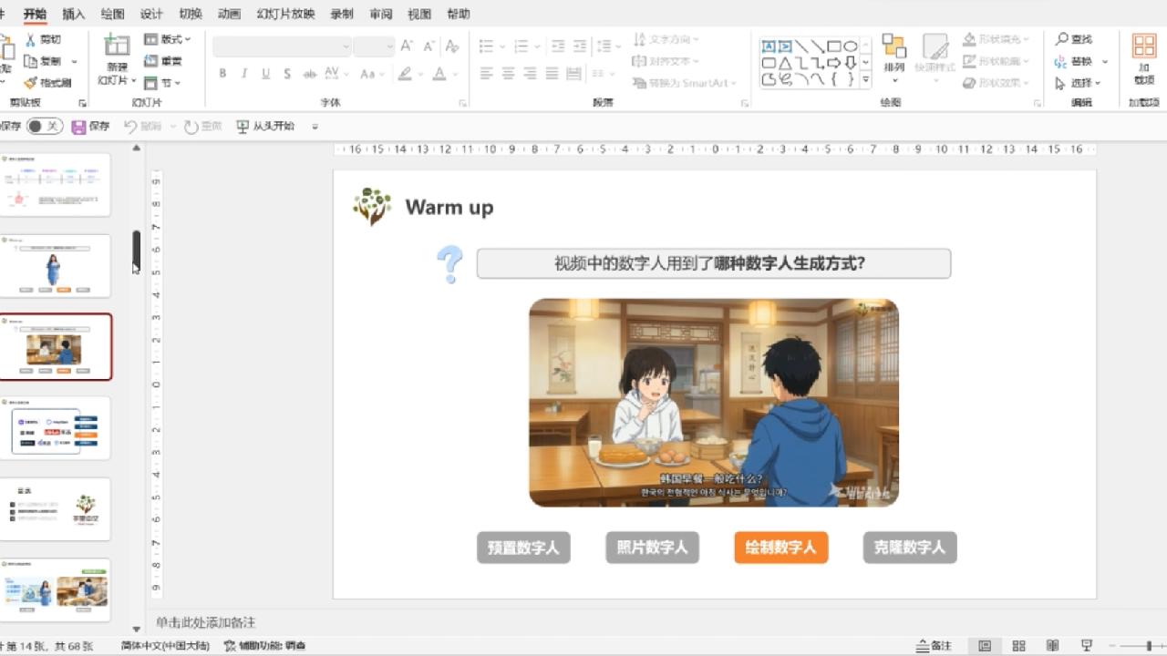Open the Replace (替换) dropdown arrow
Viewport: 1167px width, 656px height.
click(x=1105, y=61)
